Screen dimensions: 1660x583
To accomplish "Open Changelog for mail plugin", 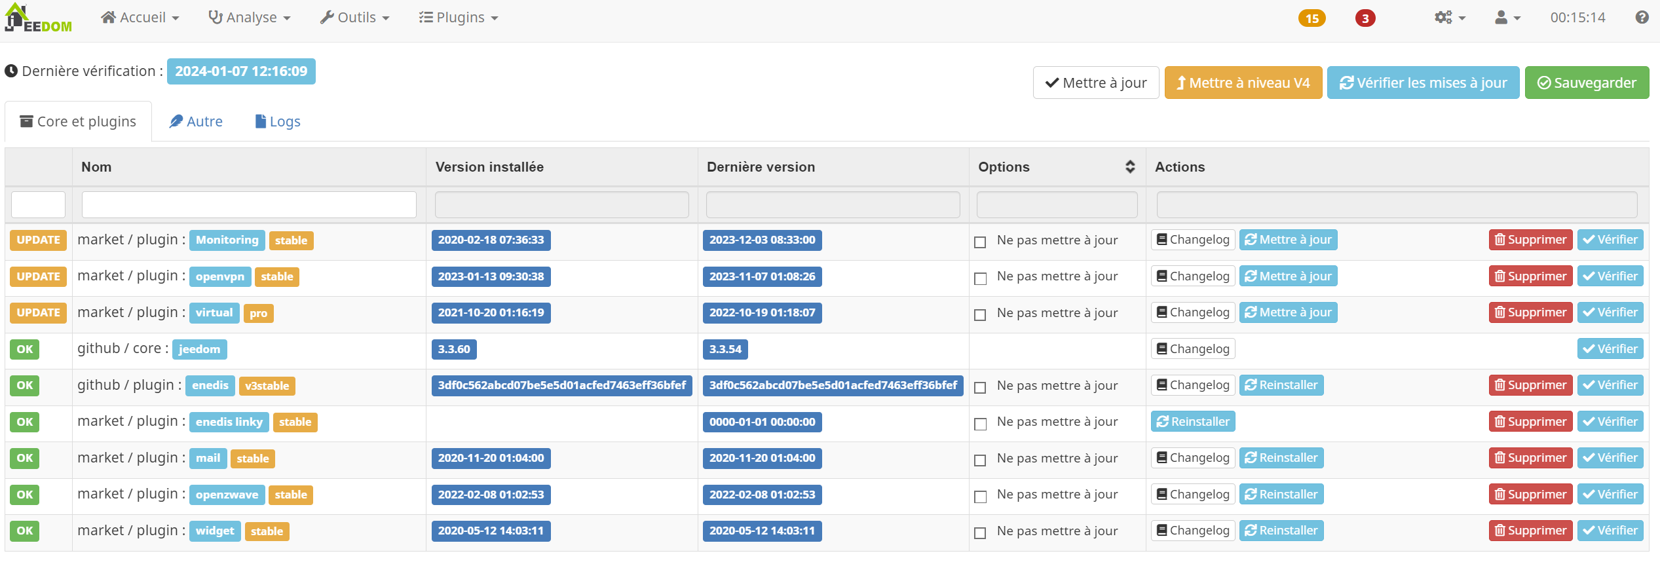I will pos(1193,458).
